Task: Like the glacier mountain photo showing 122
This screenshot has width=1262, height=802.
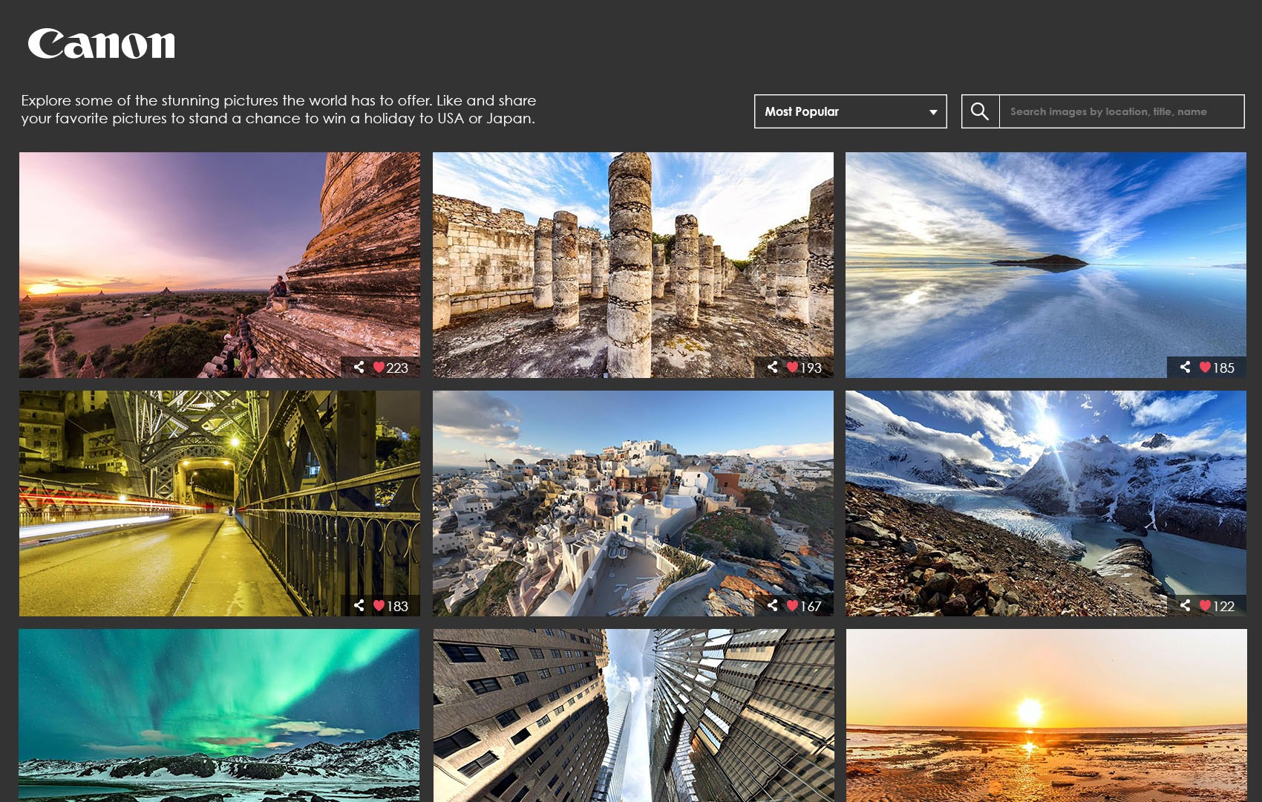Action: (1205, 605)
